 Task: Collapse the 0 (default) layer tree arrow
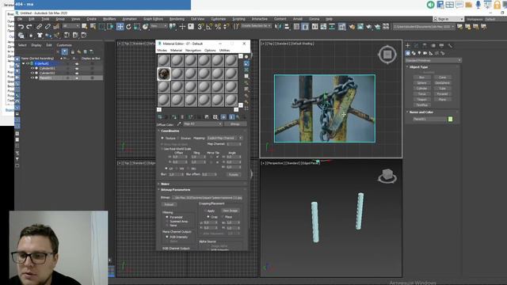(x=23, y=63)
